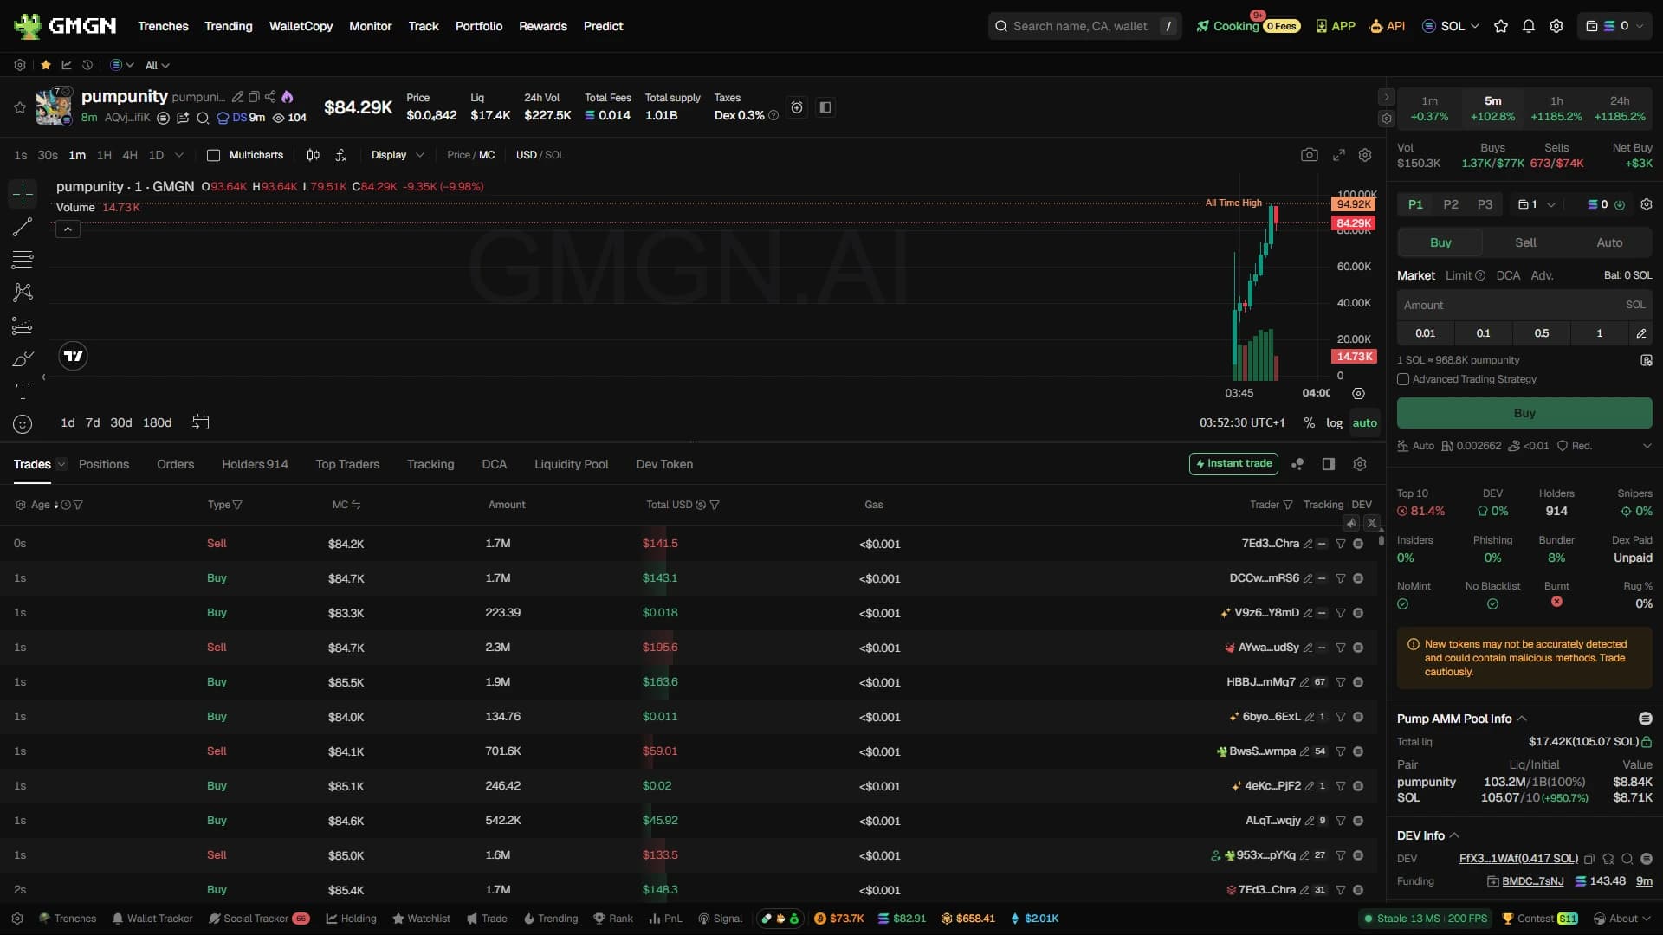Toggle the Instant trade button
Viewport: 1663px width, 935px height.
[x=1234, y=464]
